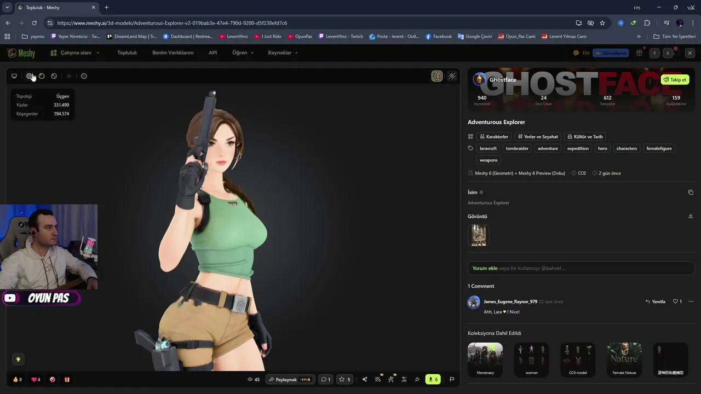The width and height of the screenshot is (701, 394).
Task: Select the solid gray shading mode
Action: [x=30, y=76]
